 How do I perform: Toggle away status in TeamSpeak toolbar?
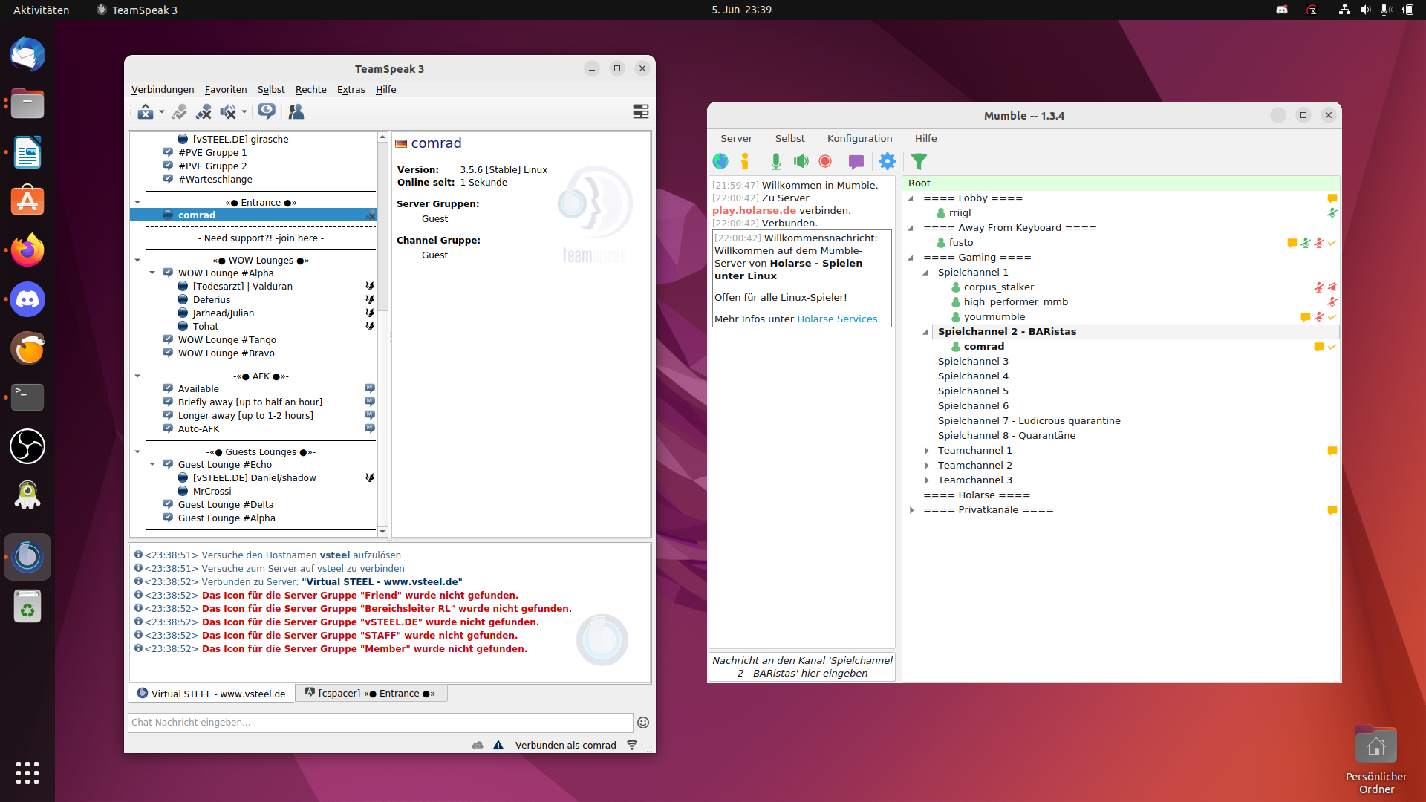(x=179, y=111)
